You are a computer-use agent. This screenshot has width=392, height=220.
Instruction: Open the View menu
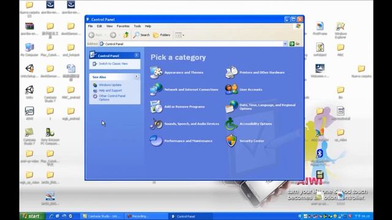click(110, 26)
